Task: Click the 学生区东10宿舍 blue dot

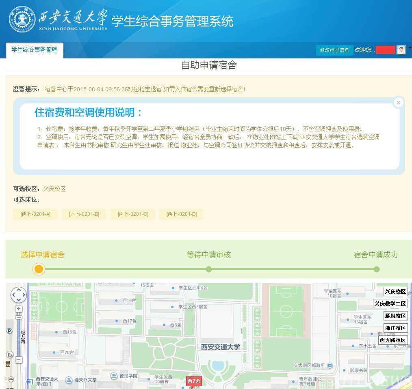Action: [x=347, y=294]
